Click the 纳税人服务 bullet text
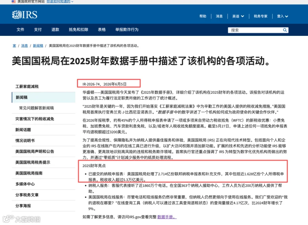308x225 pixels. 185,188
